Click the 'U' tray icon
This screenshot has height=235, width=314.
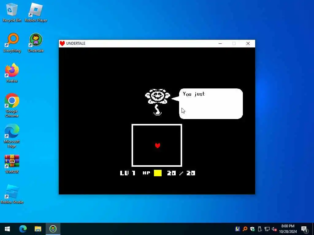point(238,229)
